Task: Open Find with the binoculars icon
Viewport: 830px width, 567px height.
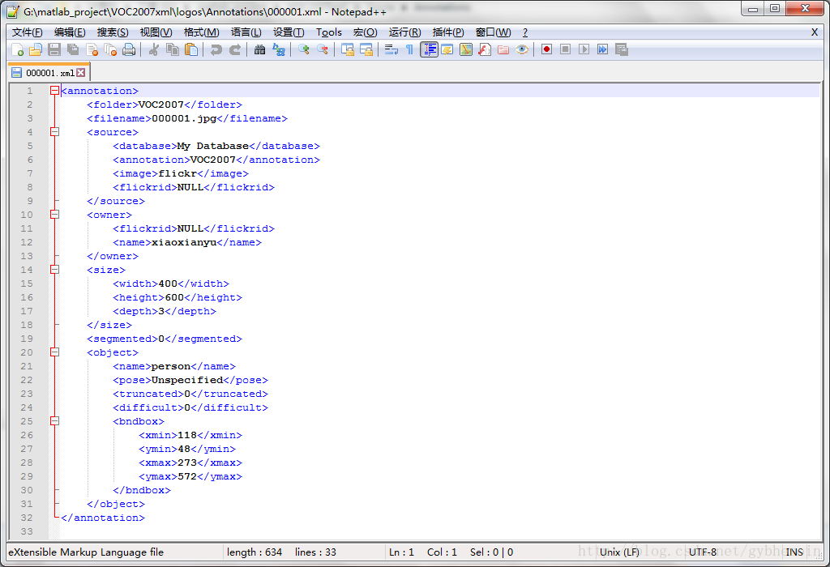Action: click(260, 49)
